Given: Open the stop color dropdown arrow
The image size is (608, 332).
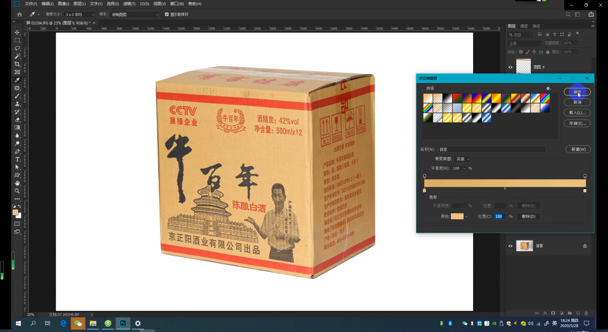Looking at the screenshot, I should pos(466,217).
